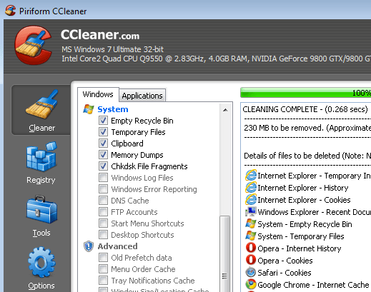Select the Windows tab
The width and height of the screenshot is (371, 292).
pyautogui.click(x=98, y=94)
